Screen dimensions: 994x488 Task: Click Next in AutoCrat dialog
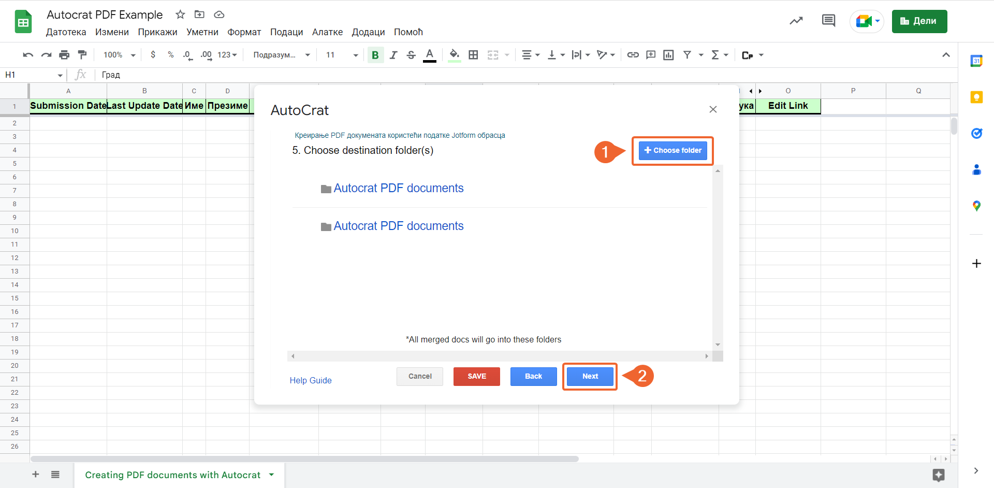590,377
